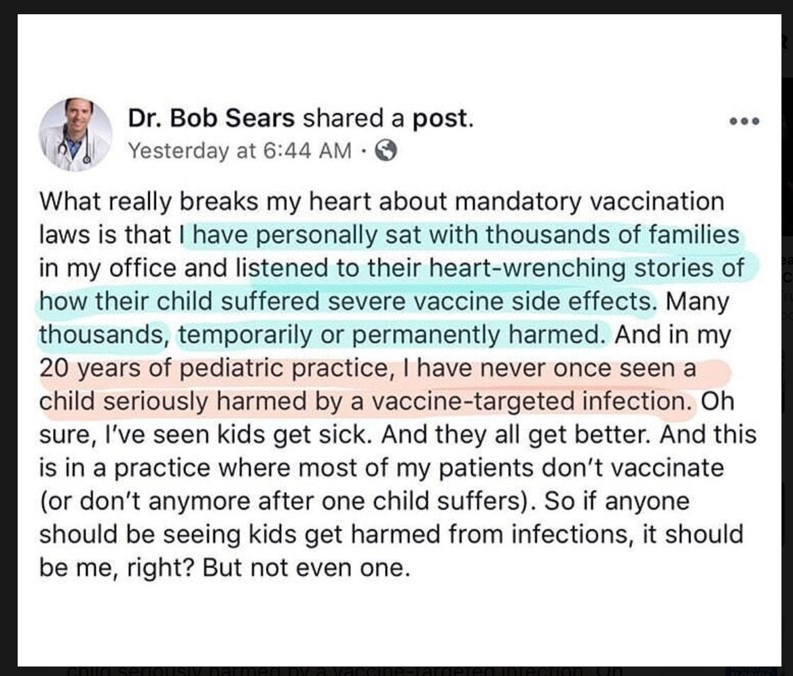
Task: Click the 'Yesterday at 6:44 AM' timestamp
Action: point(239,151)
